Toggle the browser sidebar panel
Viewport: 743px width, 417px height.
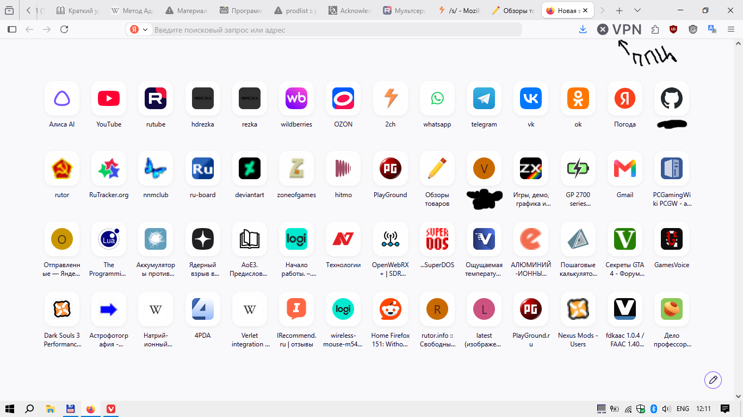tap(12, 29)
